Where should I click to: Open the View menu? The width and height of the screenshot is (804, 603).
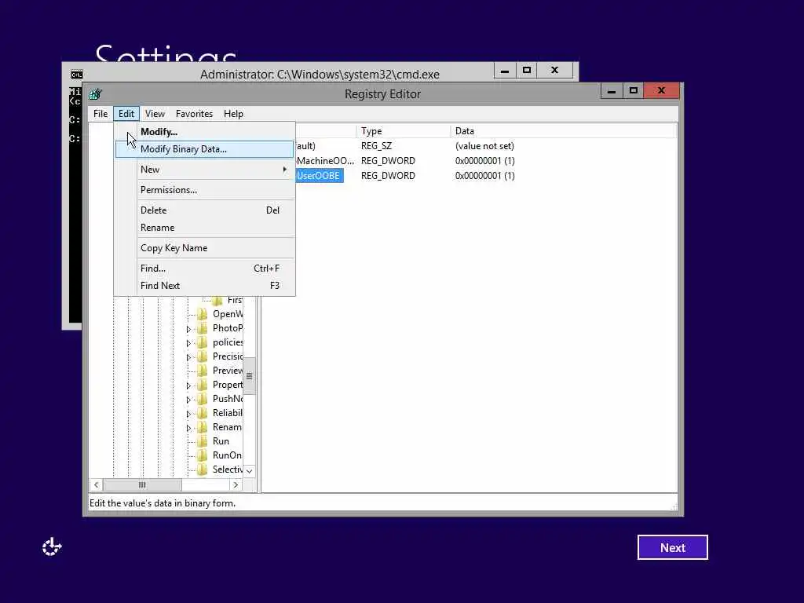click(155, 114)
